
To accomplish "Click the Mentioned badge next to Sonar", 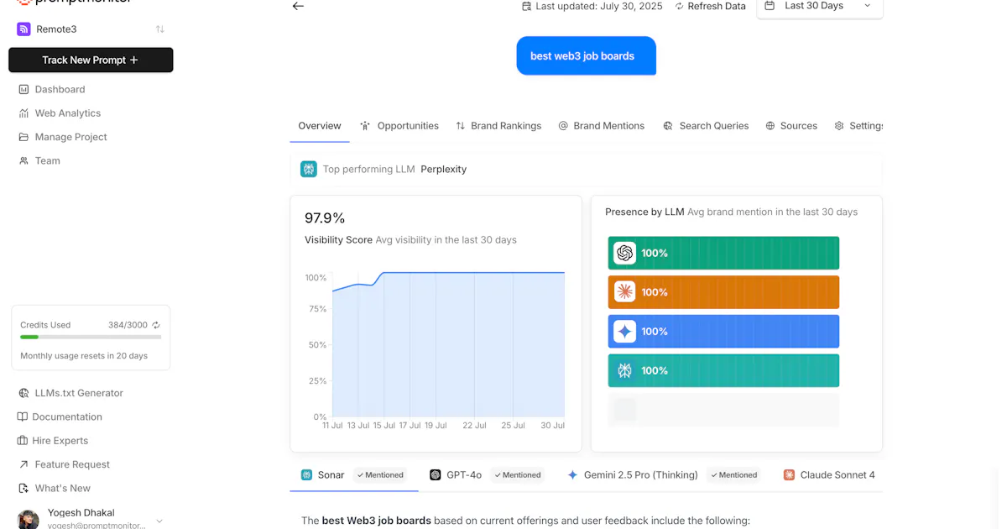I will point(380,475).
